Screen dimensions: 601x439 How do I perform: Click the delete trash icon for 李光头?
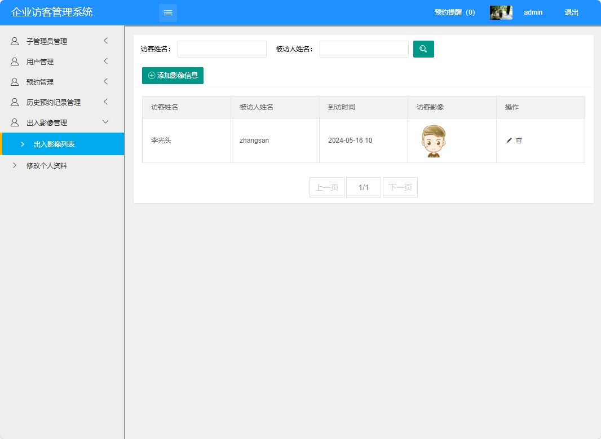coord(519,140)
